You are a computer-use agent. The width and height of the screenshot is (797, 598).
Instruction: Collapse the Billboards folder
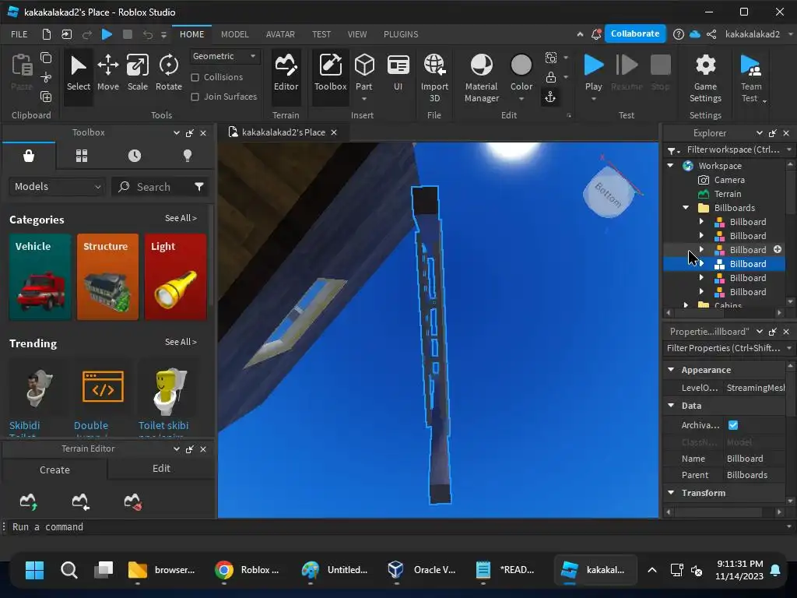pos(686,207)
